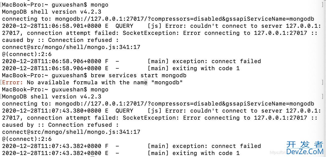Click the word "start" in the brew command
The image size is (326, 157).
149,75
